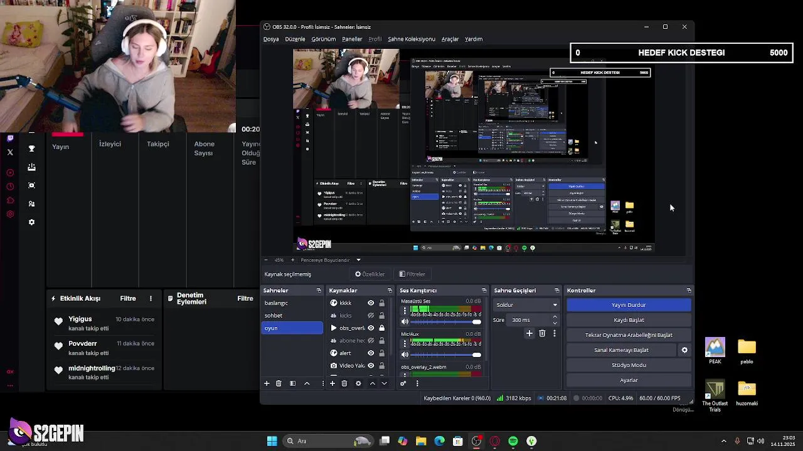Viewport: 803px width, 451px height.
Task: Open Görünüm menu
Action: [x=324, y=39]
